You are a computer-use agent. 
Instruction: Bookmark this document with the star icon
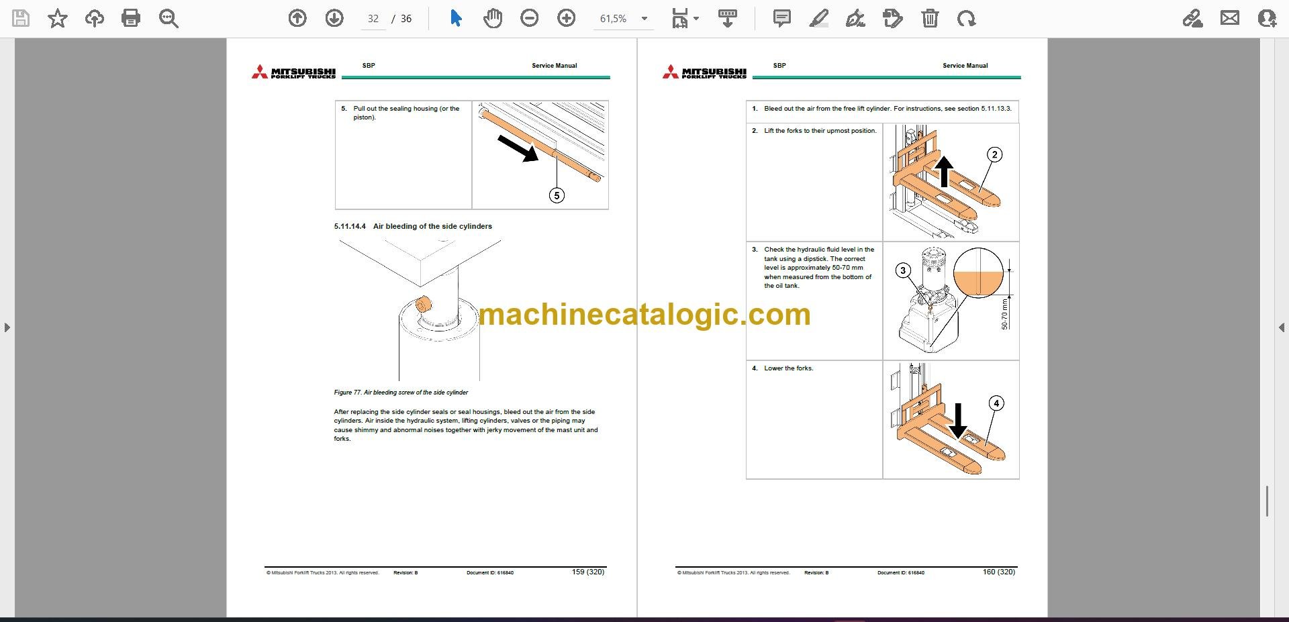(58, 18)
